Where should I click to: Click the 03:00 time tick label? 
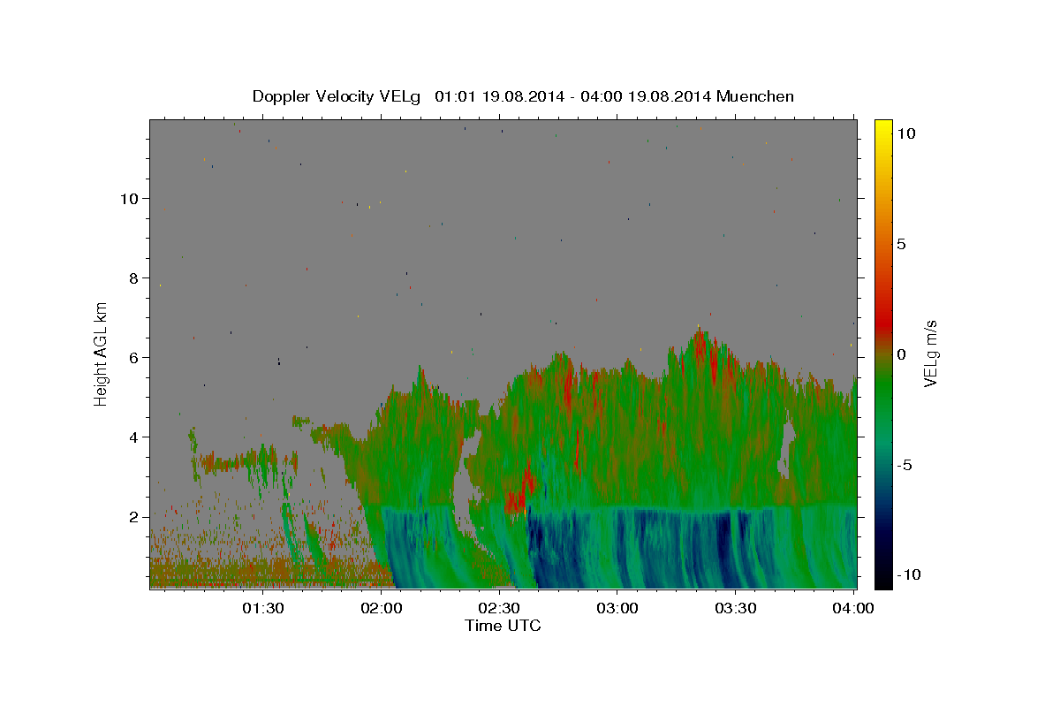click(617, 608)
